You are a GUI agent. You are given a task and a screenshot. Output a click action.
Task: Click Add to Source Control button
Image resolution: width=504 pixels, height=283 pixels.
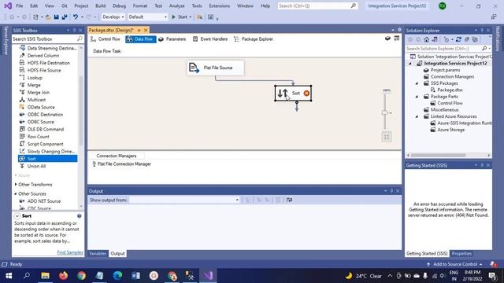455,264
